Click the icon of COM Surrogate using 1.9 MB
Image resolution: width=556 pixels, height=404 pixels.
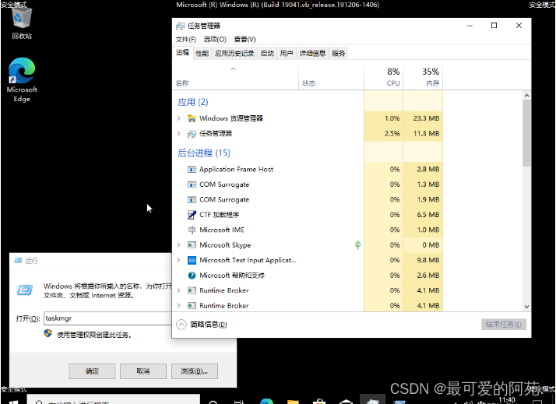click(192, 200)
